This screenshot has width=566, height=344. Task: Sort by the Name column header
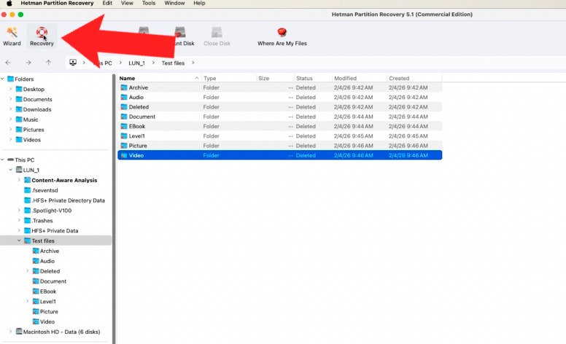[x=159, y=78]
